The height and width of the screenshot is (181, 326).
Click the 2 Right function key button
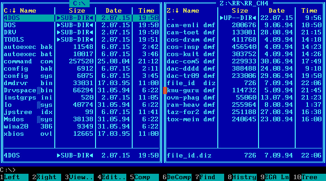(47, 177)
